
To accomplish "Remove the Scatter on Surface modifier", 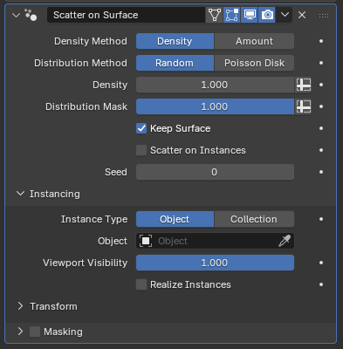I will point(302,15).
